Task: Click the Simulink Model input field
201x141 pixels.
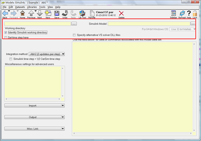Action: point(149,24)
